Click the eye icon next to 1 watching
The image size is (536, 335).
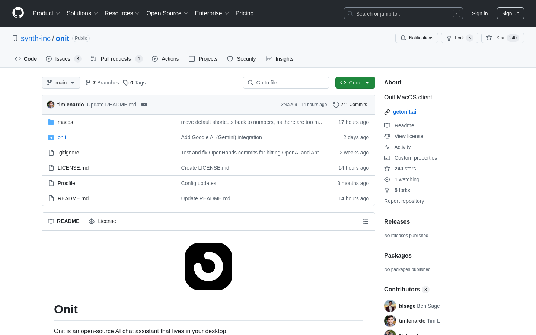coord(387,179)
